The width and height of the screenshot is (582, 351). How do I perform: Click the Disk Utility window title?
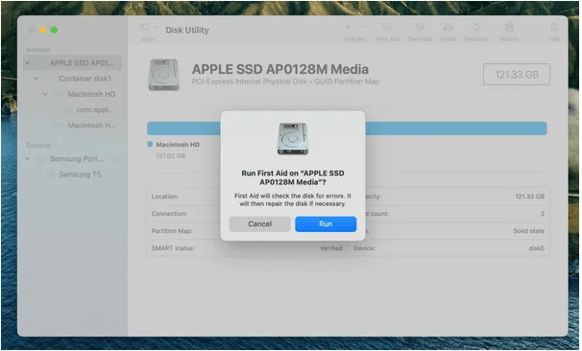tap(187, 30)
